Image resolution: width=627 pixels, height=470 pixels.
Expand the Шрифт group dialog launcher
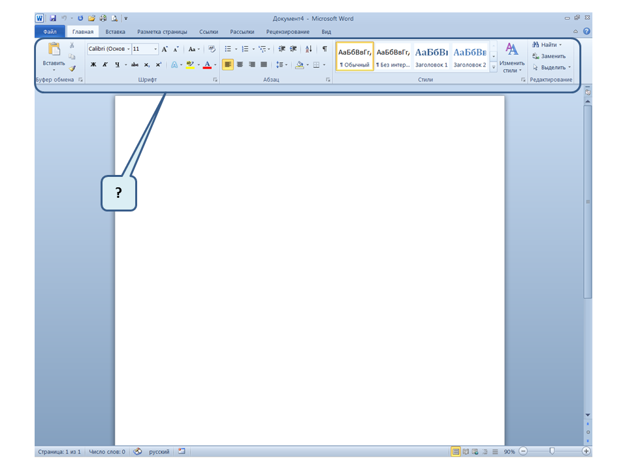click(x=215, y=80)
